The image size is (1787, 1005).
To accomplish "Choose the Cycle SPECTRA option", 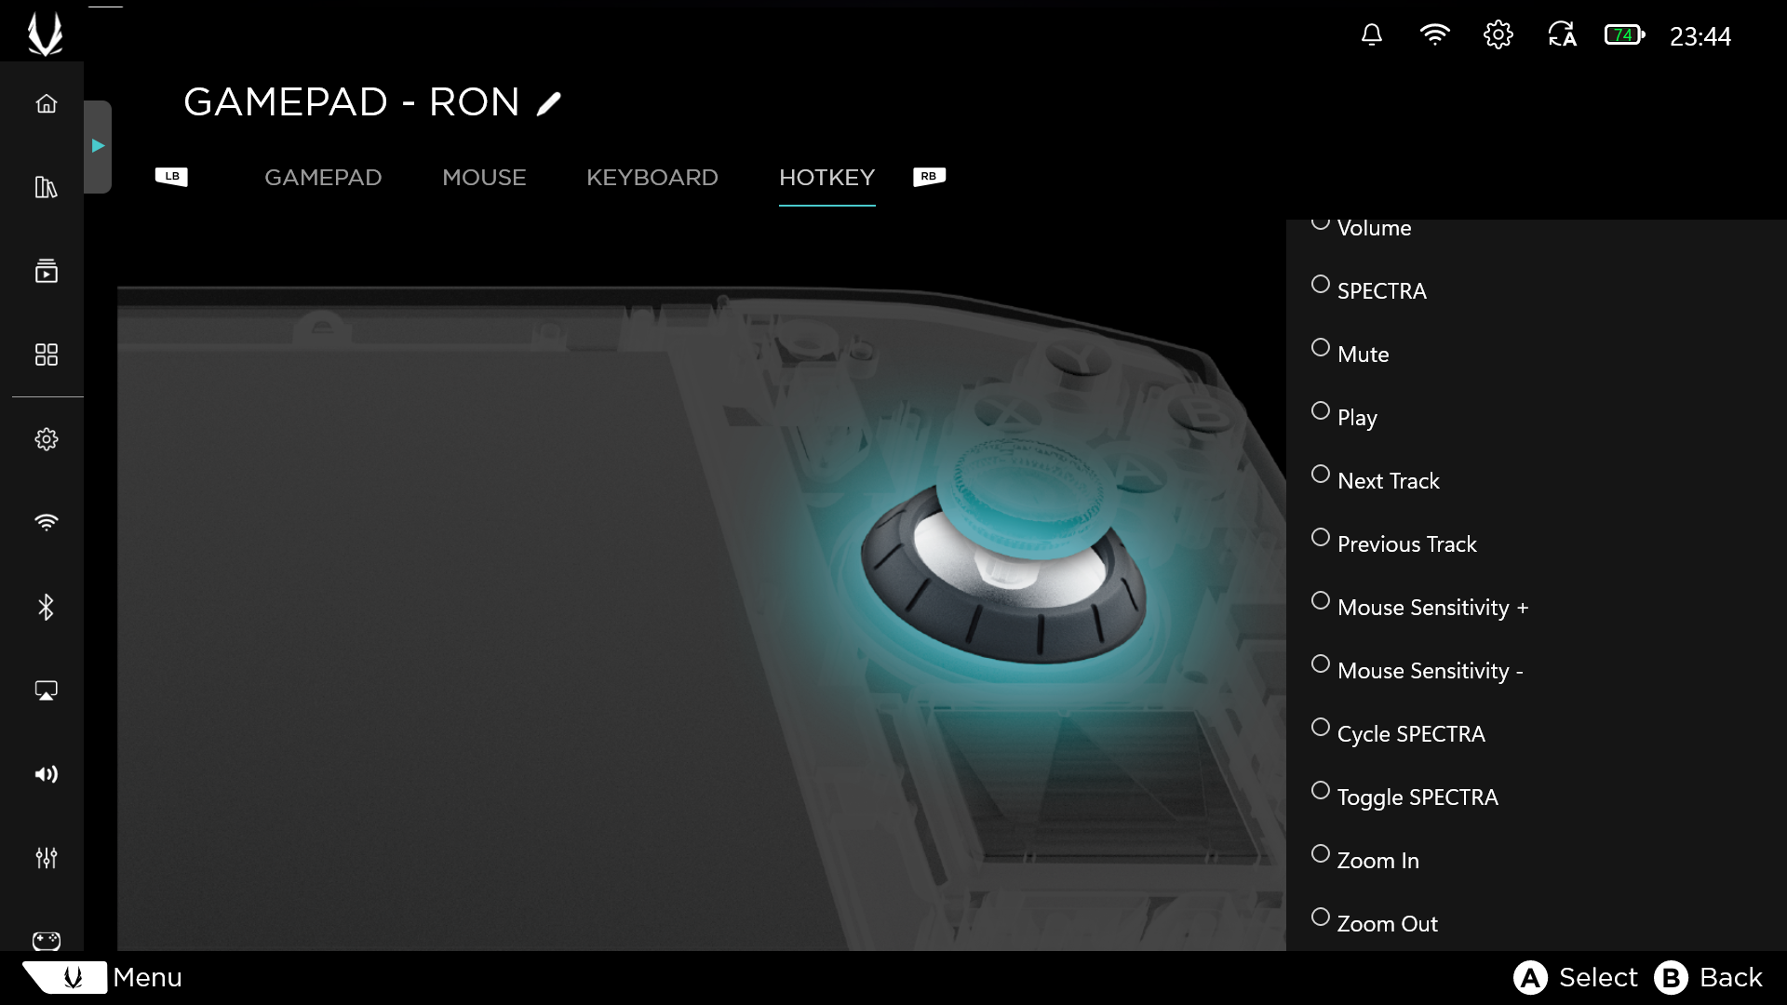I will [1398, 733].
